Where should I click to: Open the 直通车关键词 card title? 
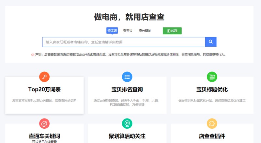(44, 136)
